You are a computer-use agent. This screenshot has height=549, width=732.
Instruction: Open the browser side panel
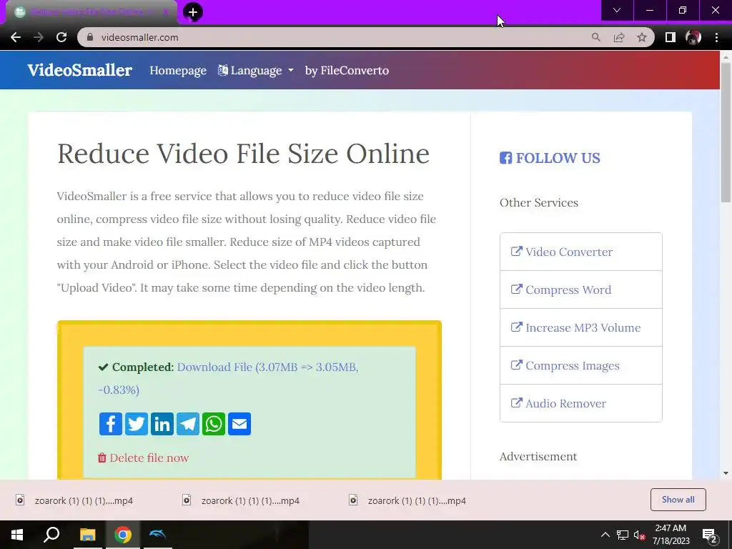671,37
